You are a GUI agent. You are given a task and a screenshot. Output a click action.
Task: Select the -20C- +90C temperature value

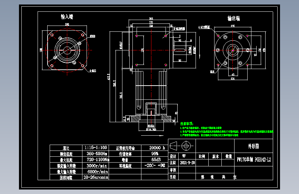[155, 165]
